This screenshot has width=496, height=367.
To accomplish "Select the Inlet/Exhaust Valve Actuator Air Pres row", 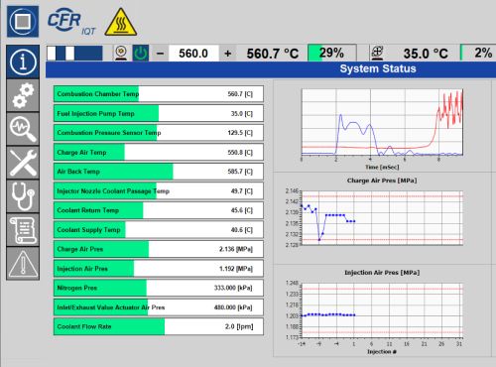I will point(159,307).
